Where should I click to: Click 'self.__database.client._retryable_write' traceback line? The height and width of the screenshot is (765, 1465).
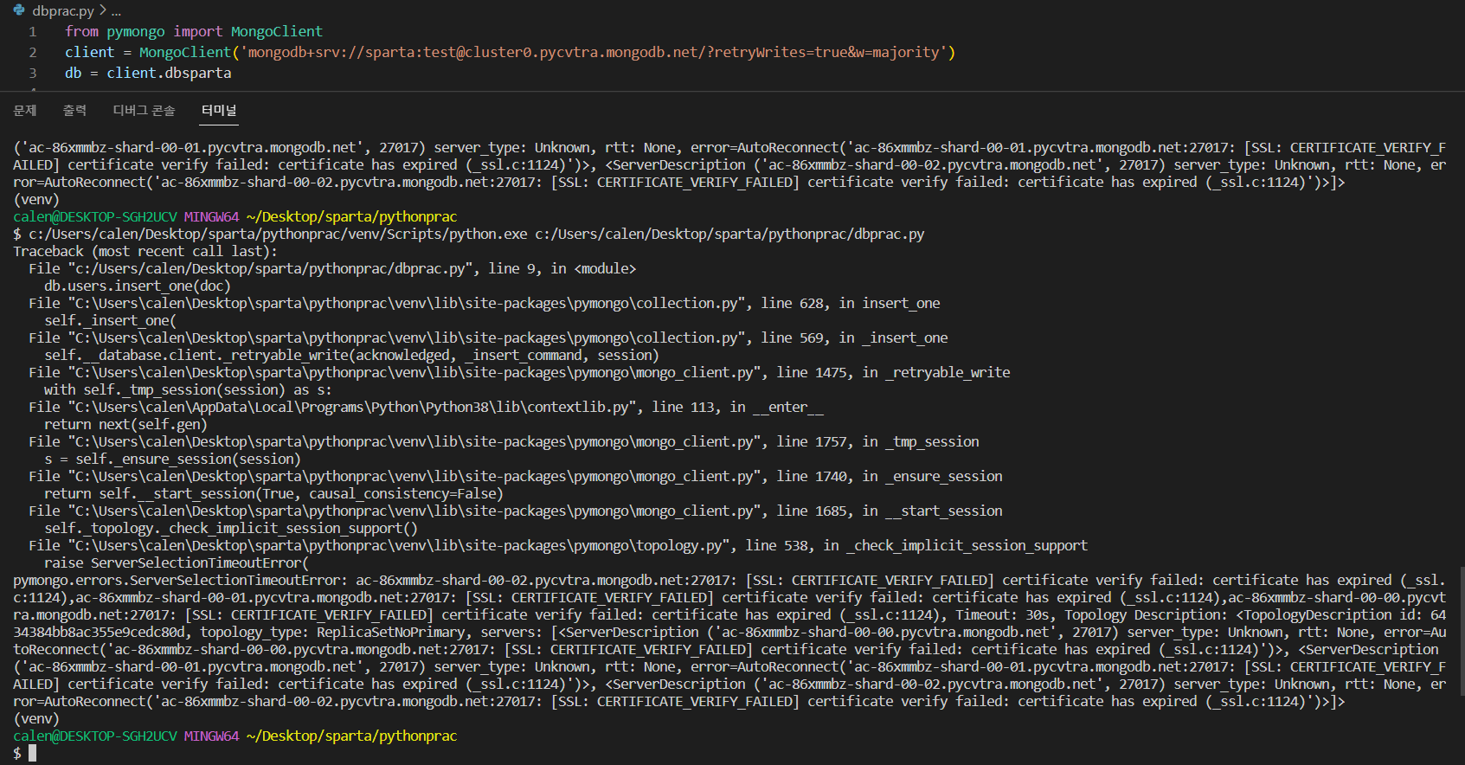tap(351, 356)
